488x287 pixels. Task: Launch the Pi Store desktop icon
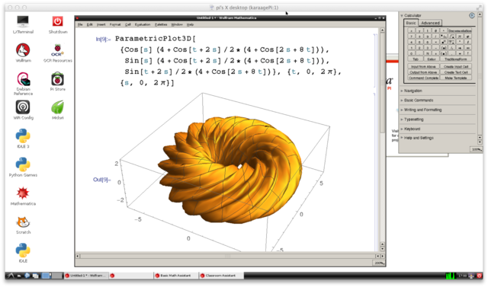point(58,81)
